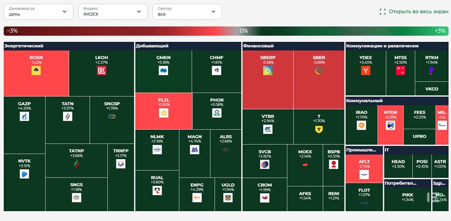Viewport: 451px width, 221px height.
Task: Click the PHOR PhosAgro logo
Action: click(217, 113)
